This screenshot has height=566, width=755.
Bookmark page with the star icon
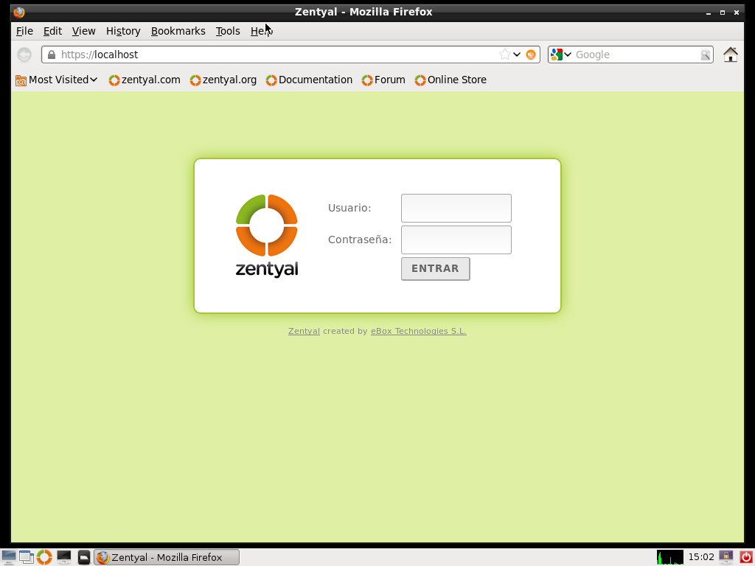(x=504, y=55)
